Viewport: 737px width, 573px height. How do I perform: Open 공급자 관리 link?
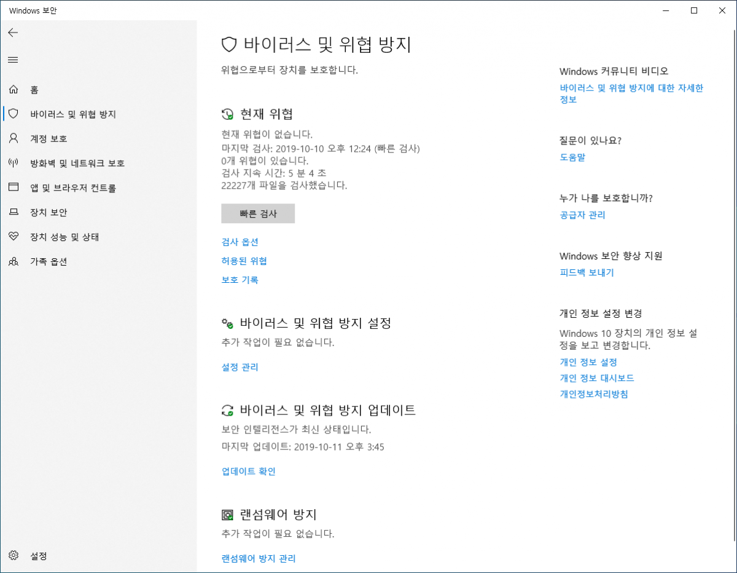[x=582, y=215]
